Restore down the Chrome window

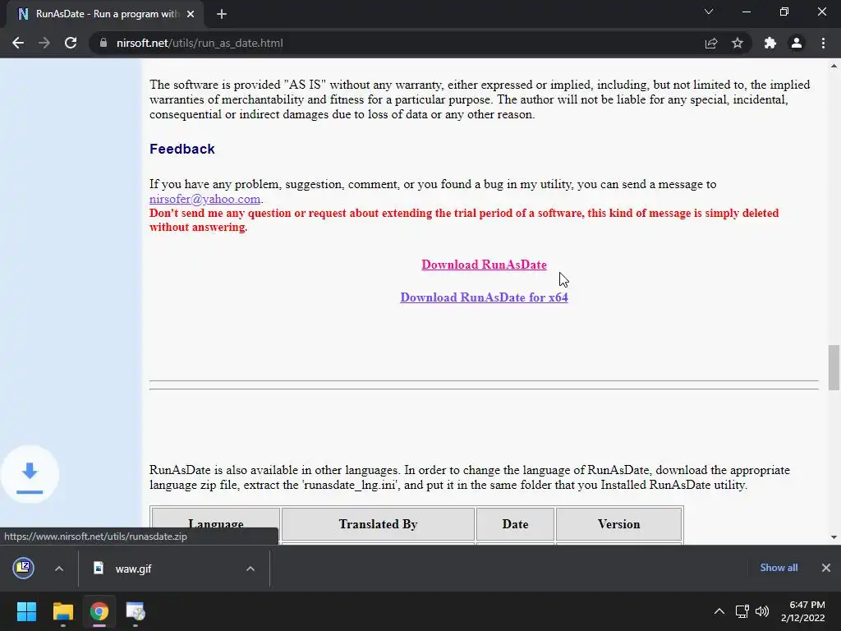(784, 12)
